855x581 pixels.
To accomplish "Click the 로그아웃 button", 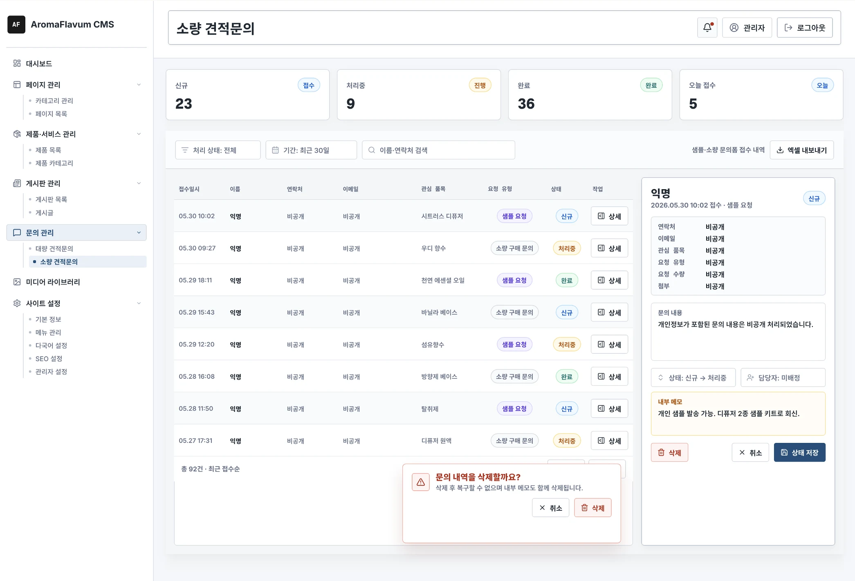I will (805, 28).
